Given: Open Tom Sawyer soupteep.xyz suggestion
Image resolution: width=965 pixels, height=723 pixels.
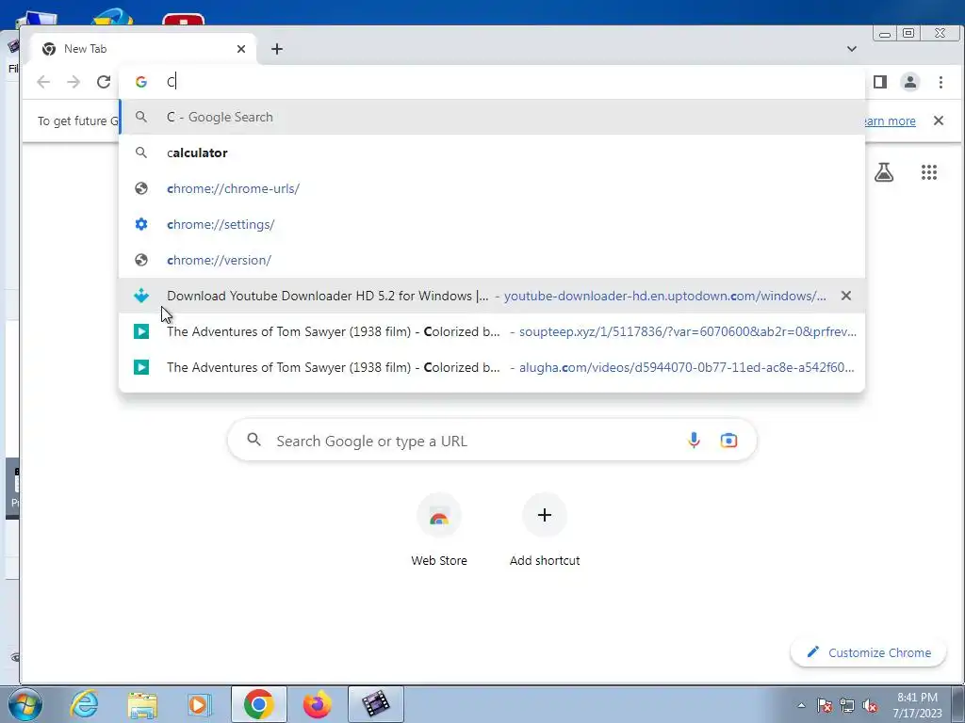Looking at the screenshot, I should (x=492, y=331).
